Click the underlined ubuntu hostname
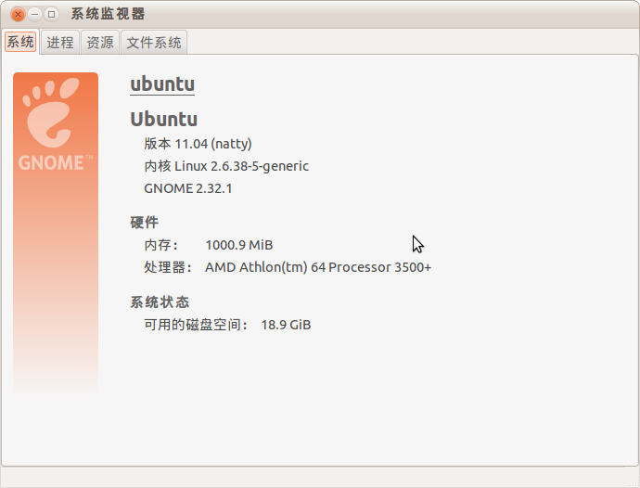 click(x=162, y=84)
